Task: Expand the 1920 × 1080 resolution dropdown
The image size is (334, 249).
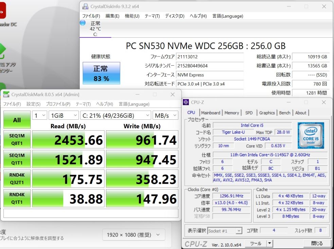Action: pos(134,235)
